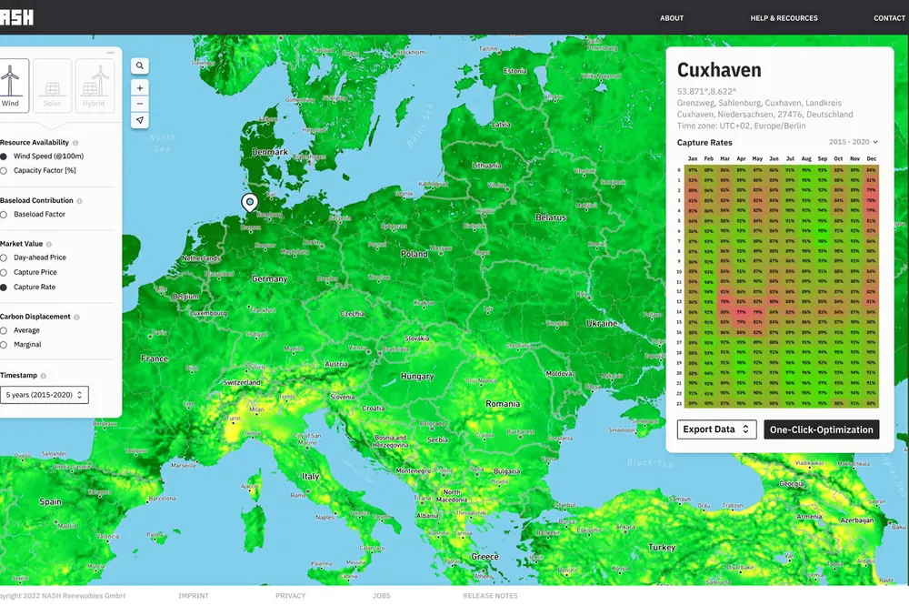Expand the 2015 - 2020 capture rates dropdown

click(x=854, y=143)
